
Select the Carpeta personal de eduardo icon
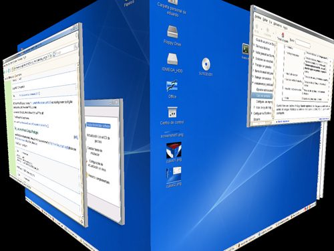point(172,8)
